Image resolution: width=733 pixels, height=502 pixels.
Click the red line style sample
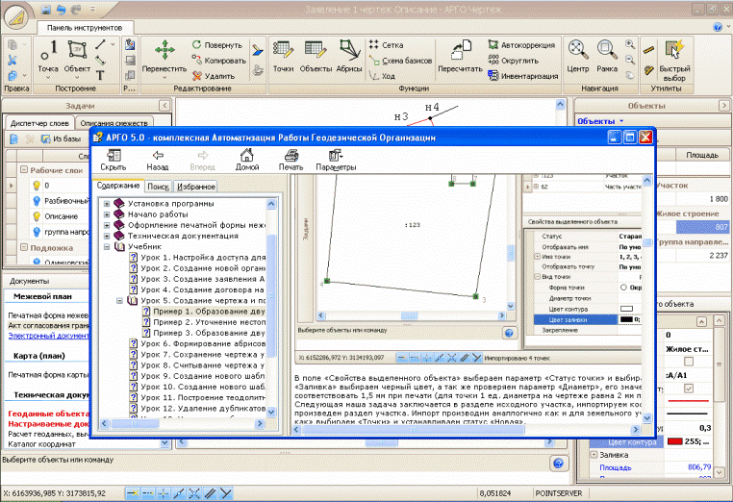(688, 401)
